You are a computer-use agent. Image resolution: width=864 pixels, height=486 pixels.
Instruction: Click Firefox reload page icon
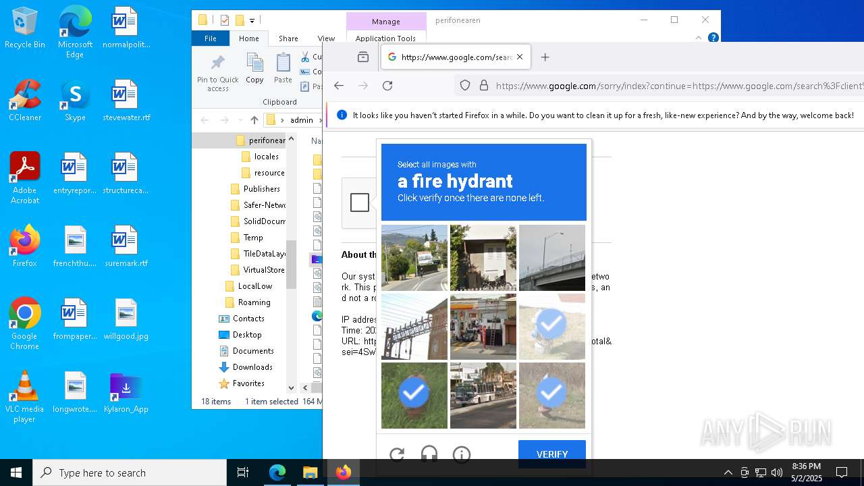pos(387,86)
